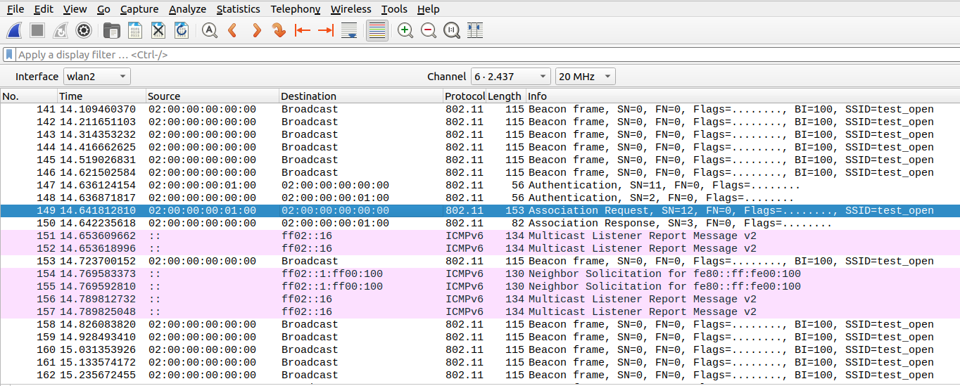Click the Find Packet magnifier icon
This screenshot has height=386, width=960.
coord(209,30)
